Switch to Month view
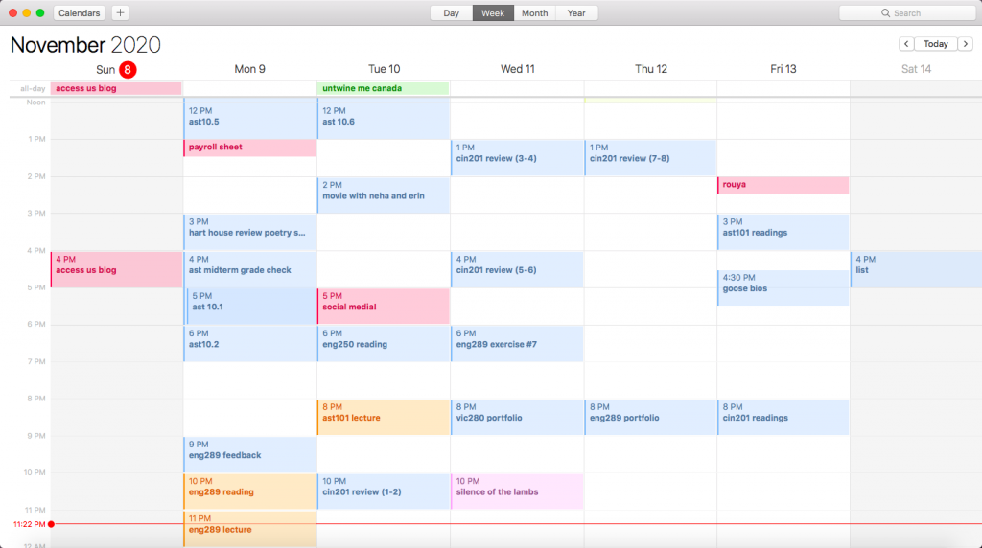 (534, 13)
